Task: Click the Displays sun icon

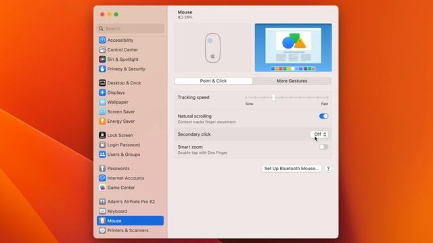Action: coord(102,92)
